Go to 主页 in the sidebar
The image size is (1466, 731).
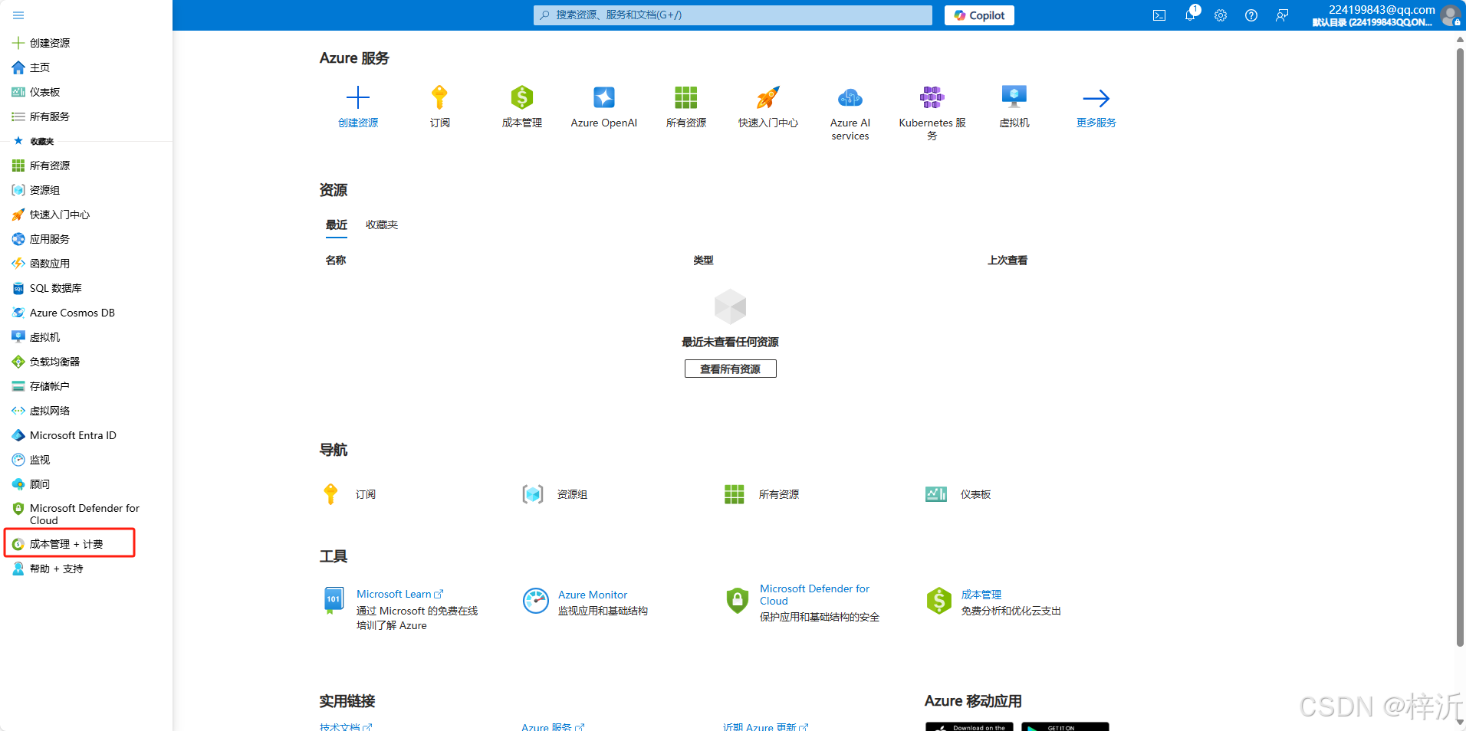pos(40,67)
